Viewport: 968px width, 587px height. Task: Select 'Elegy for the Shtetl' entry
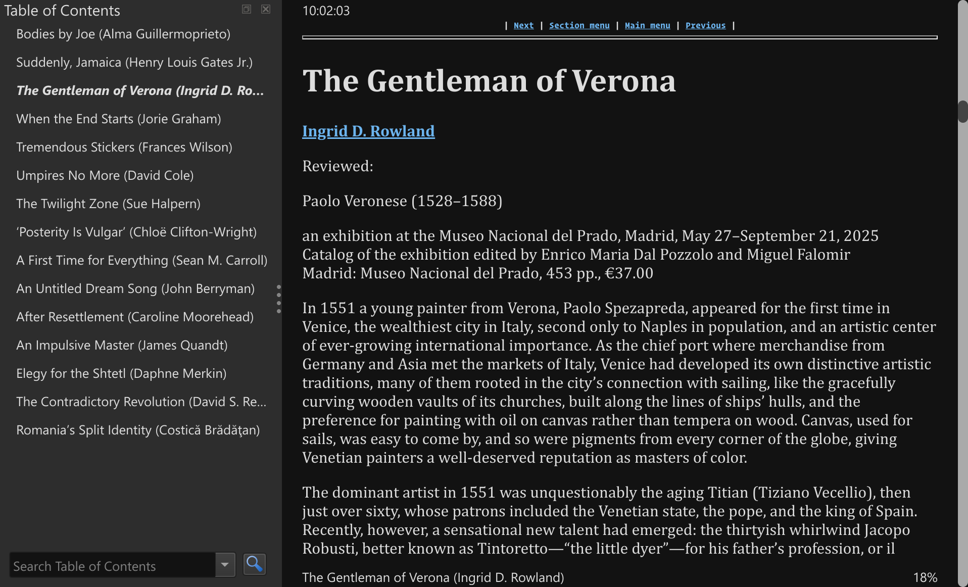click(x=121, y=373)
